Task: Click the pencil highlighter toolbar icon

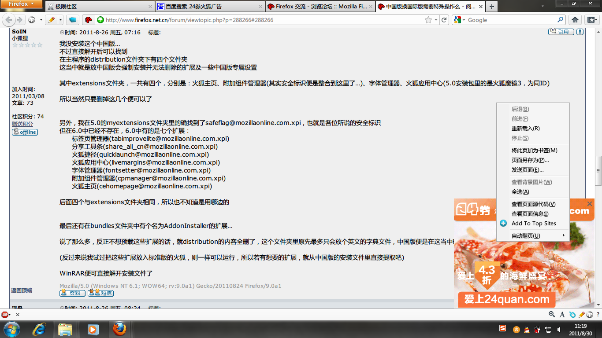Action: [x=52, y=20]
